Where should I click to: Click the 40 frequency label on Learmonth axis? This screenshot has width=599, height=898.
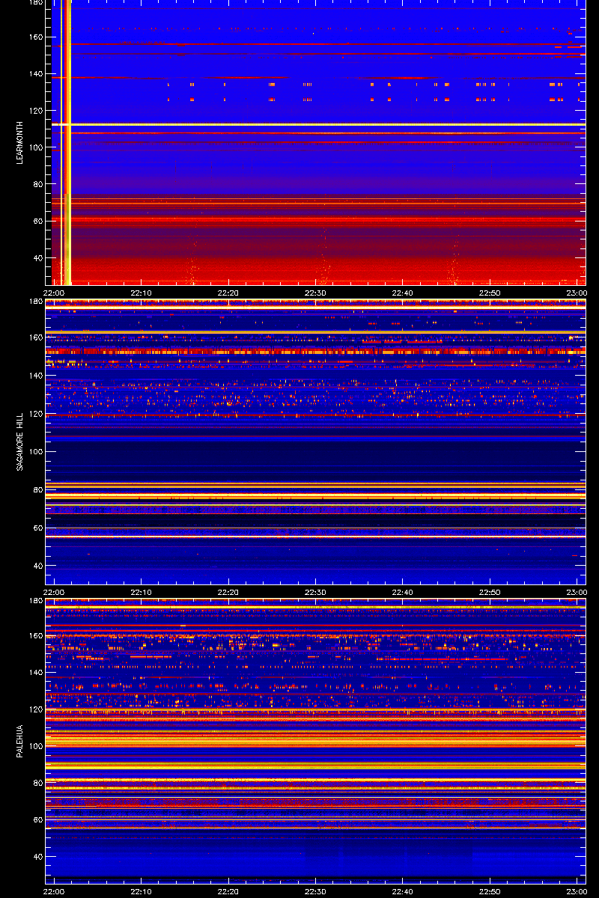39,258
